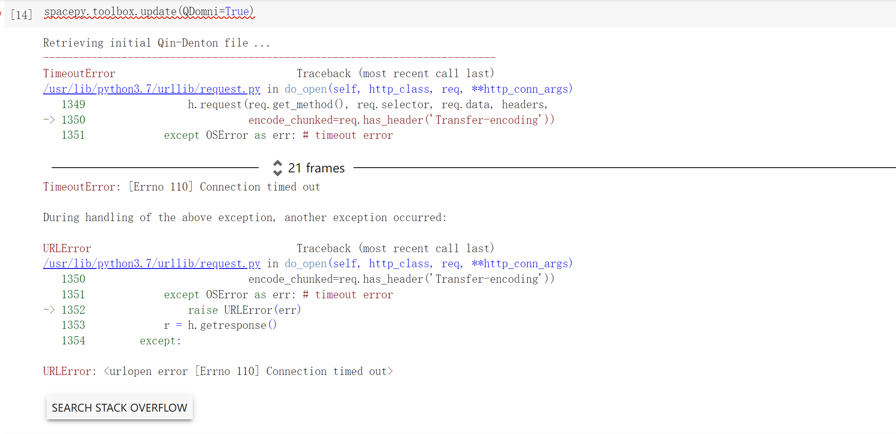Select the TimeoutError heading in the traceback

click(79, 73)
